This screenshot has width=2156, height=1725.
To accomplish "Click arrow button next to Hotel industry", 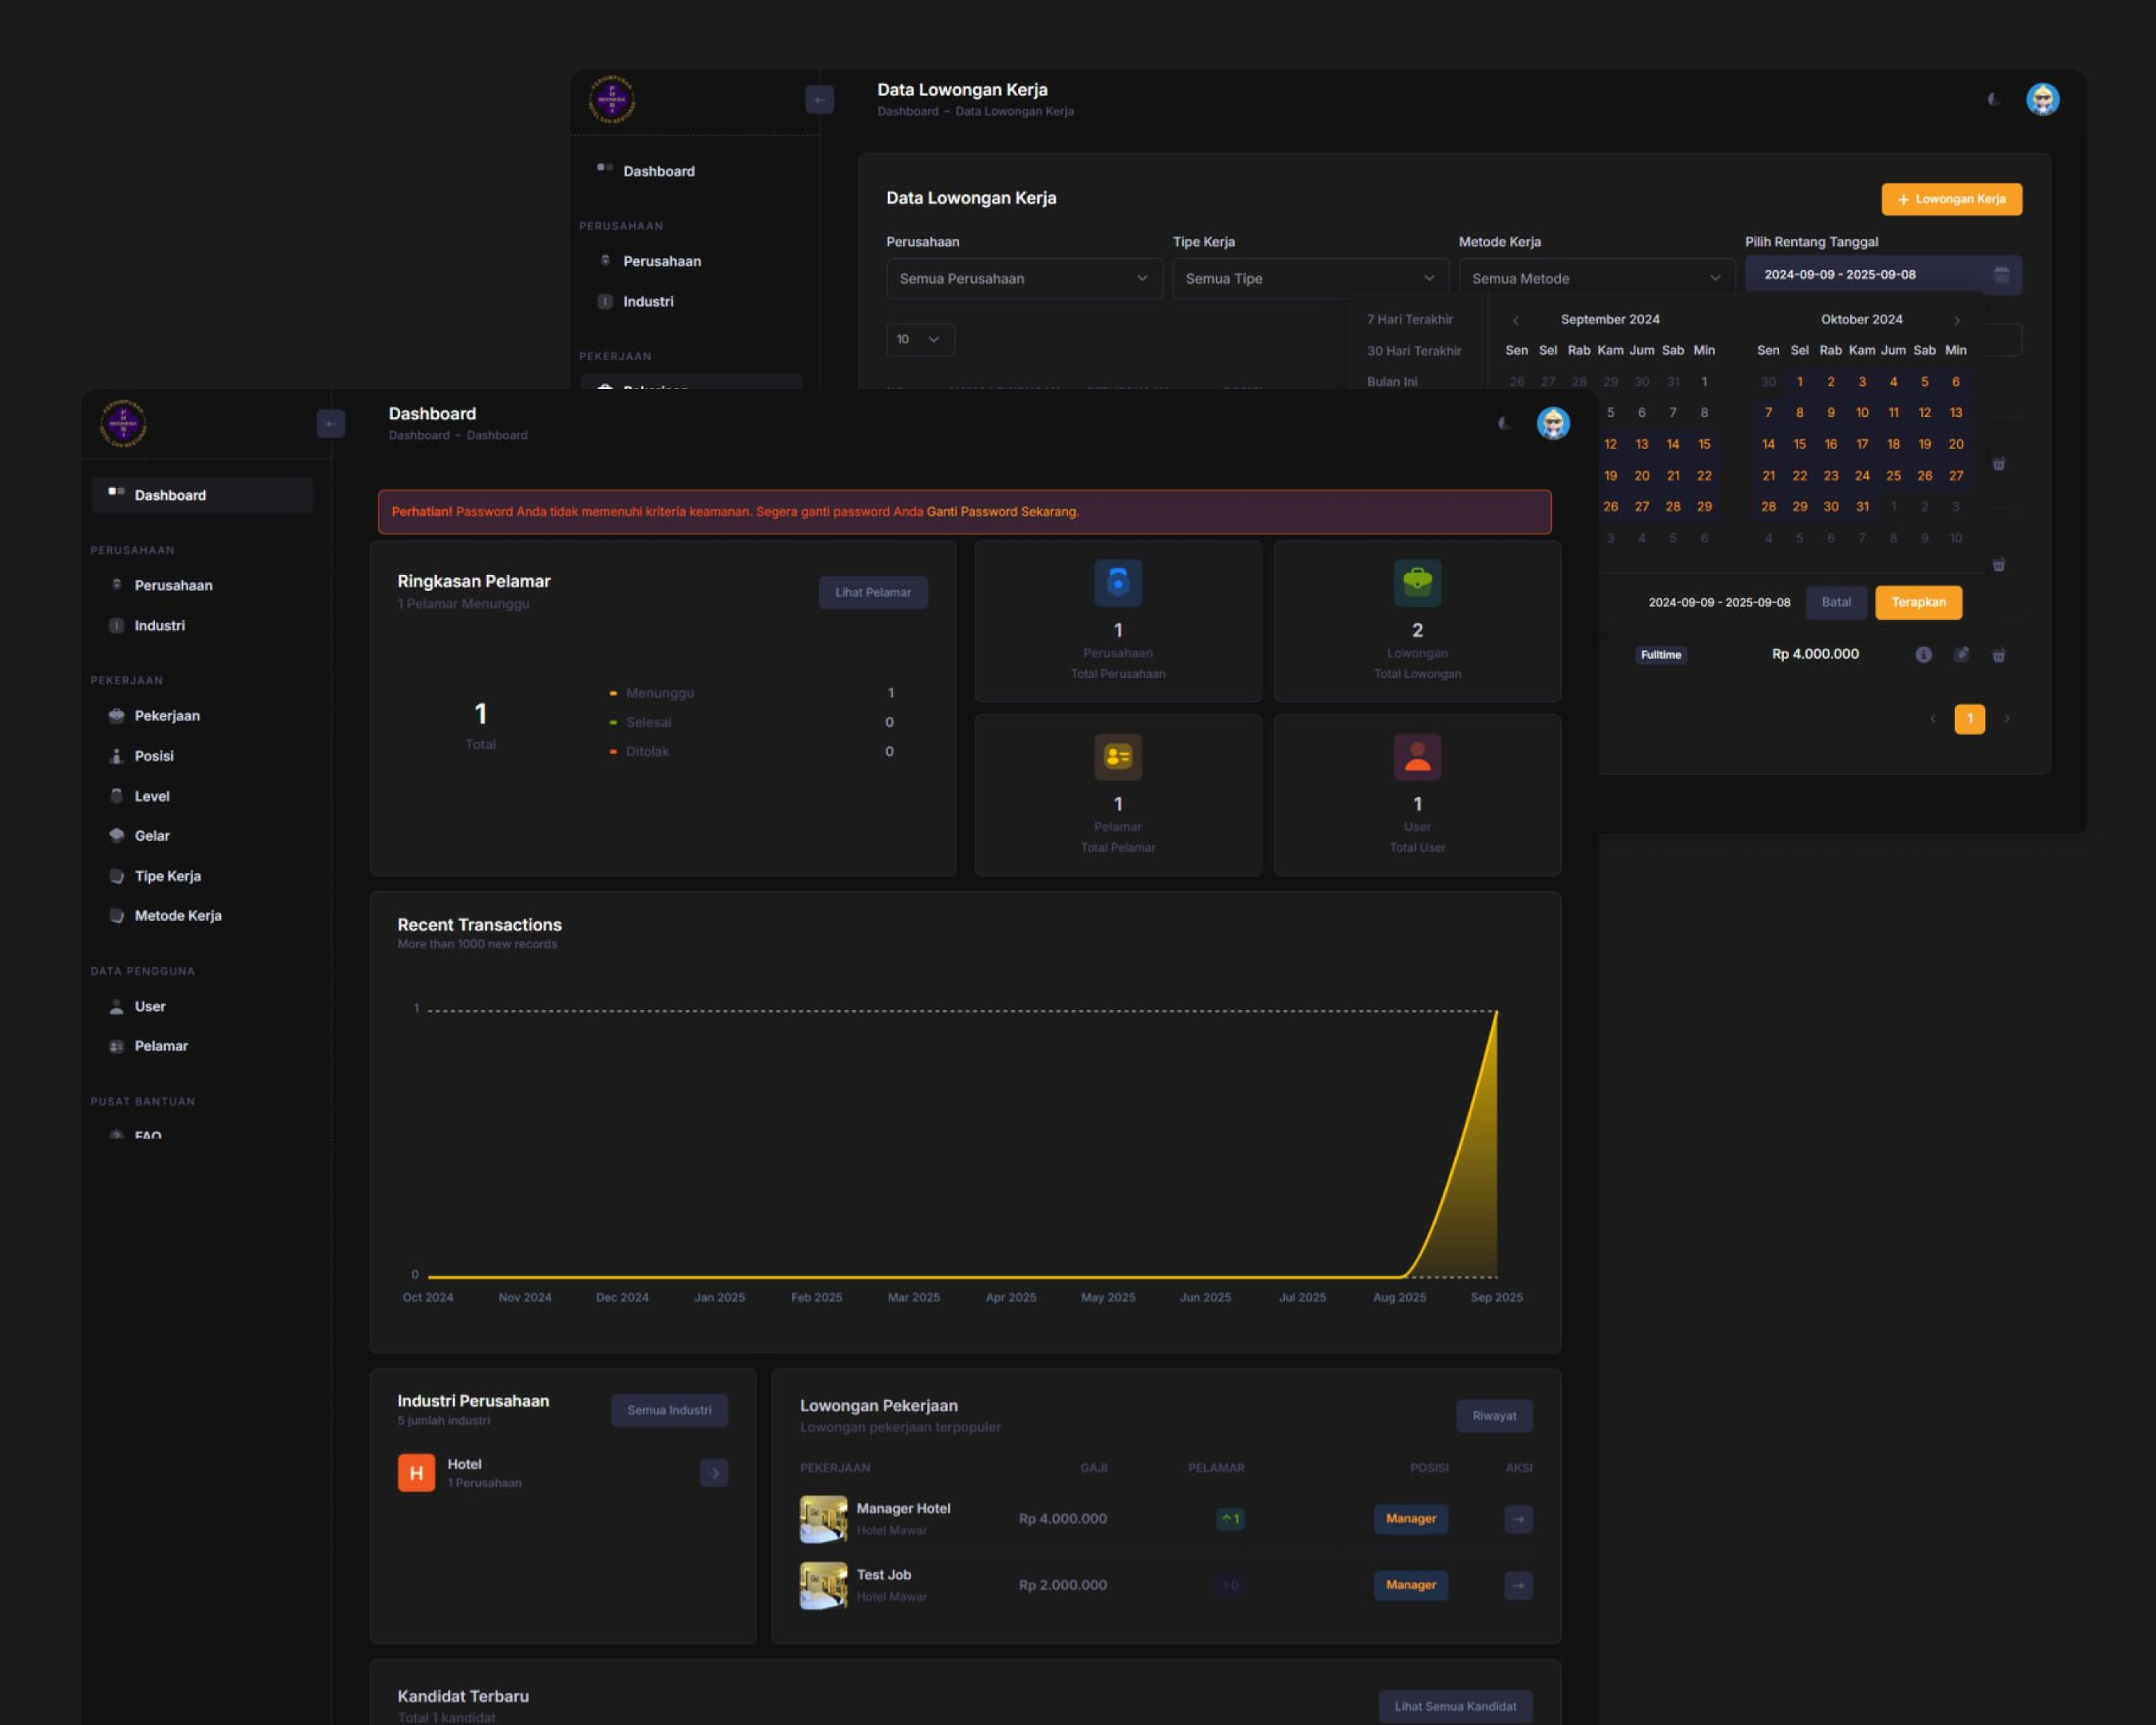I will click(714, 1473).
